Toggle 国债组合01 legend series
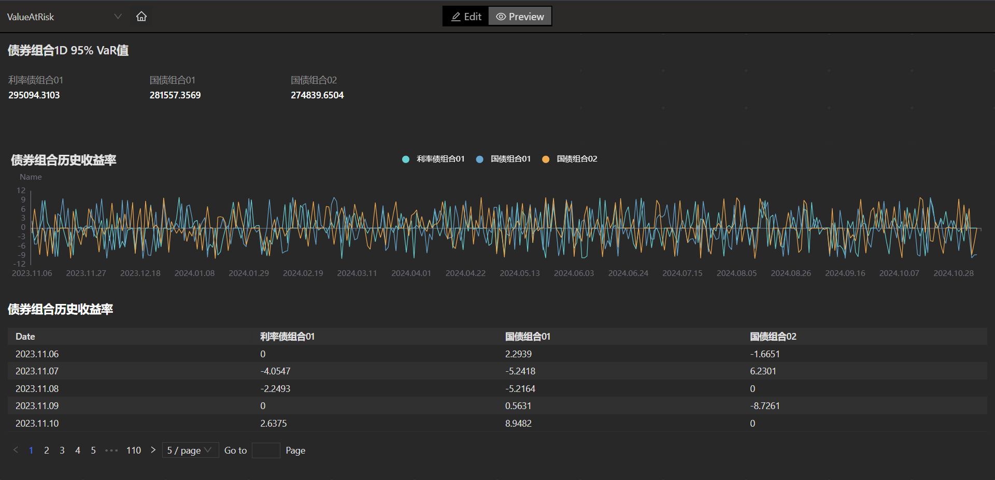Image resolution: width=995 pixels, height=480 pixels. pyautogui.click(x=503, y=159)
